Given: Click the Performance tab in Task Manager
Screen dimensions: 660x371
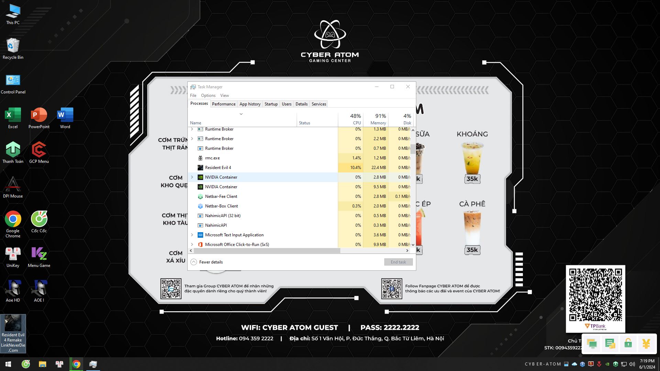Looking at the screenshot, I should click(x=223, y=104).
